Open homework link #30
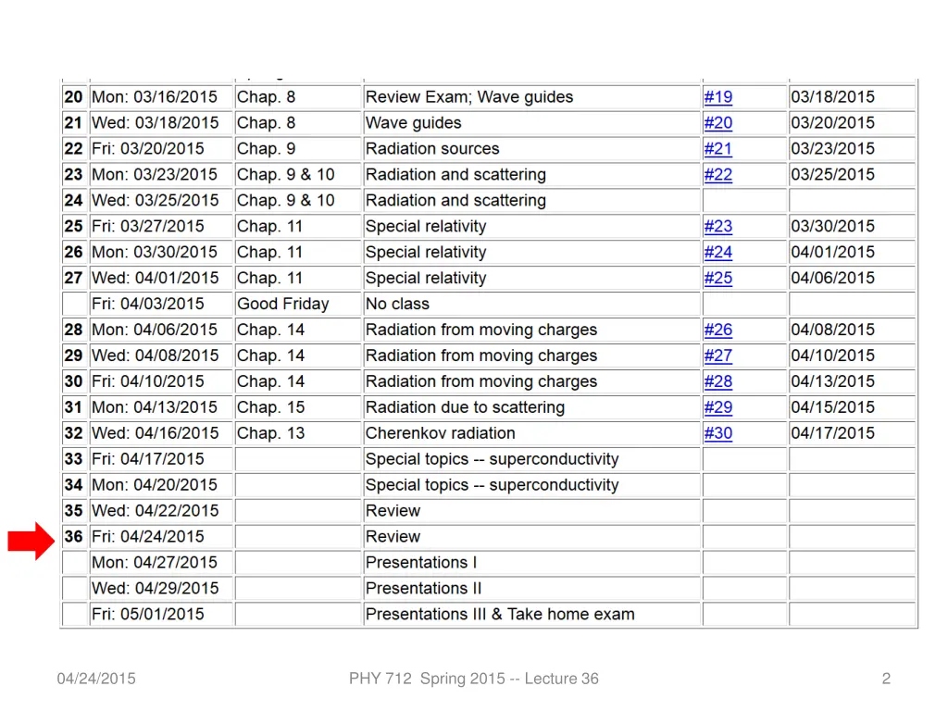The height and width of the screenshot is (711, 948). [717, 433]
